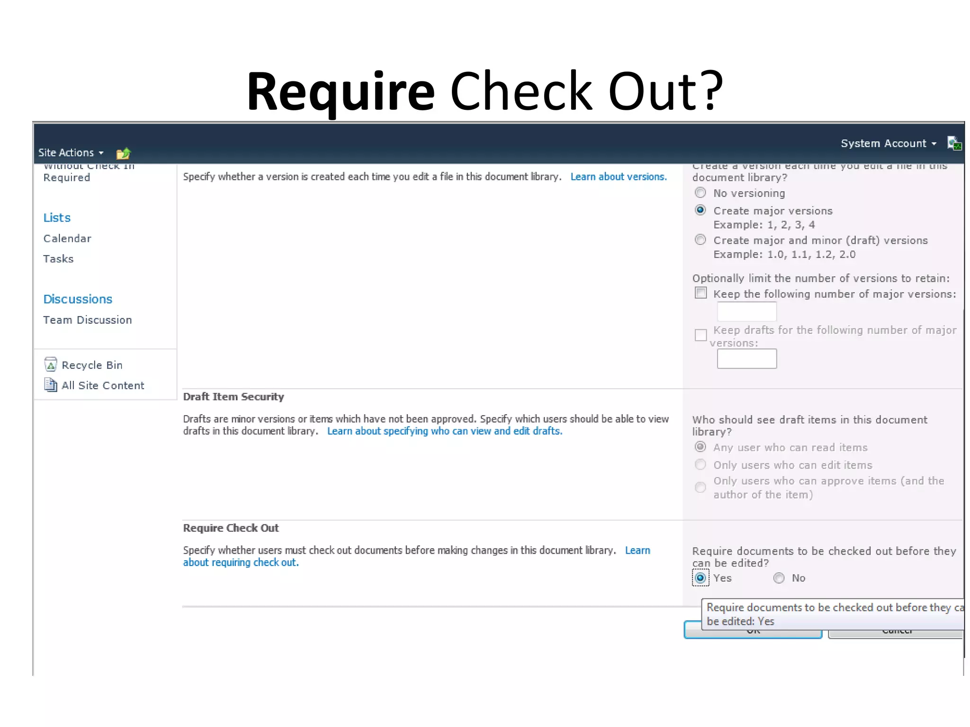Image resolution: width=970 pixels, height=727 pixels.
Task: Expand the System Account dropdown
Action: tap(889, 143)
